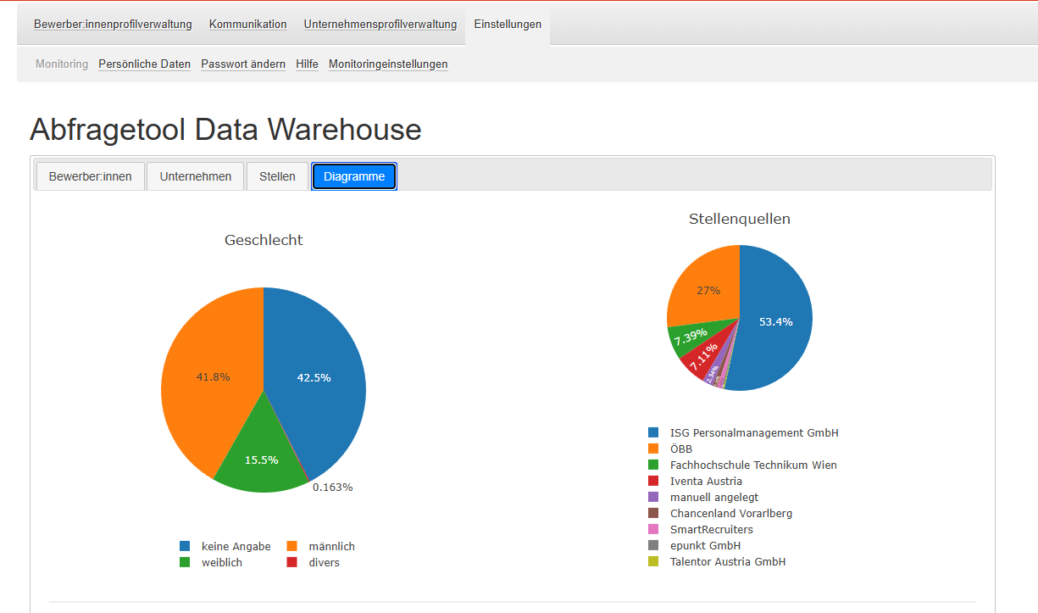Screen dimensions: 1038x613
Task: Click the ÖBB legend label
Action: tap(681, 449)
